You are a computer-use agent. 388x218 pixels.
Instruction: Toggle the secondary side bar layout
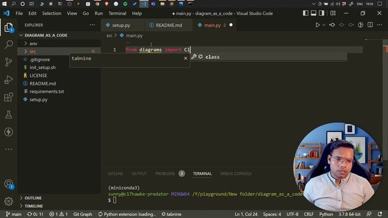(x=321, y=13)
